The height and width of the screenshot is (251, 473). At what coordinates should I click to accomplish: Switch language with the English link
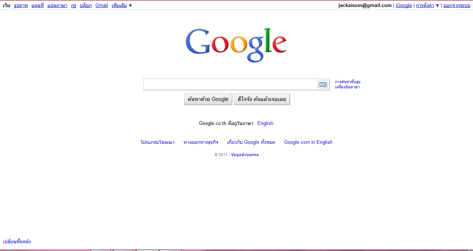pyautogui.click(x=265, y=123)
